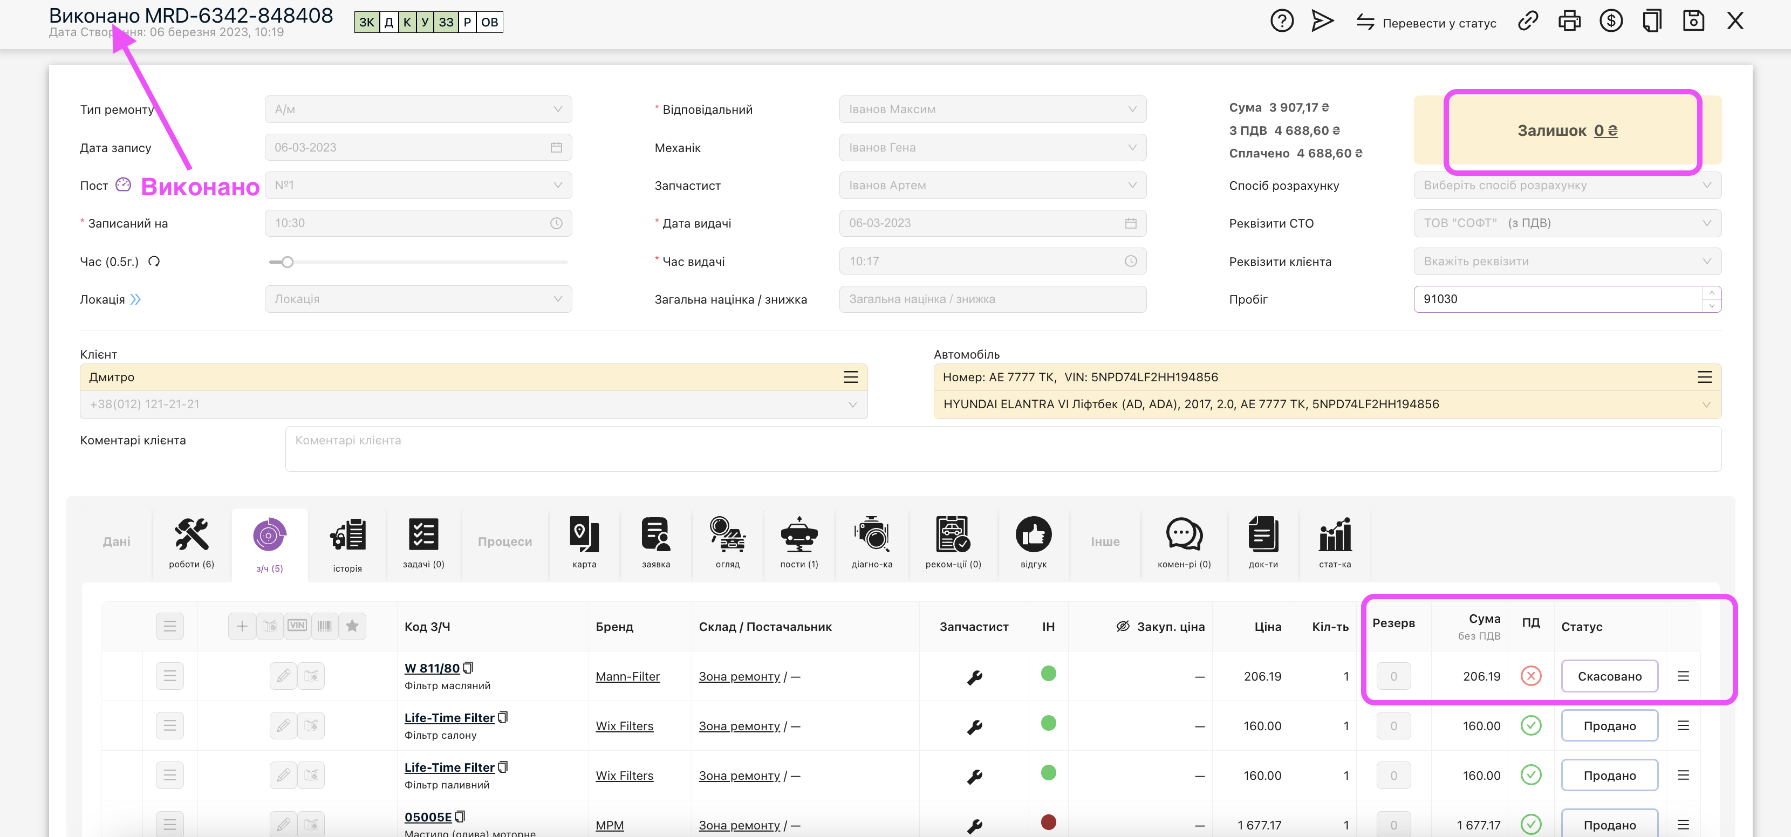Click the printer icon in header
The image size is (1791, 837).
(1569, 21)
